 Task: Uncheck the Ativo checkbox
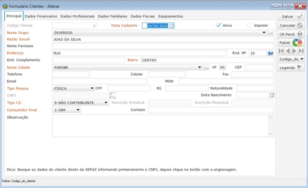pos(219,25)
